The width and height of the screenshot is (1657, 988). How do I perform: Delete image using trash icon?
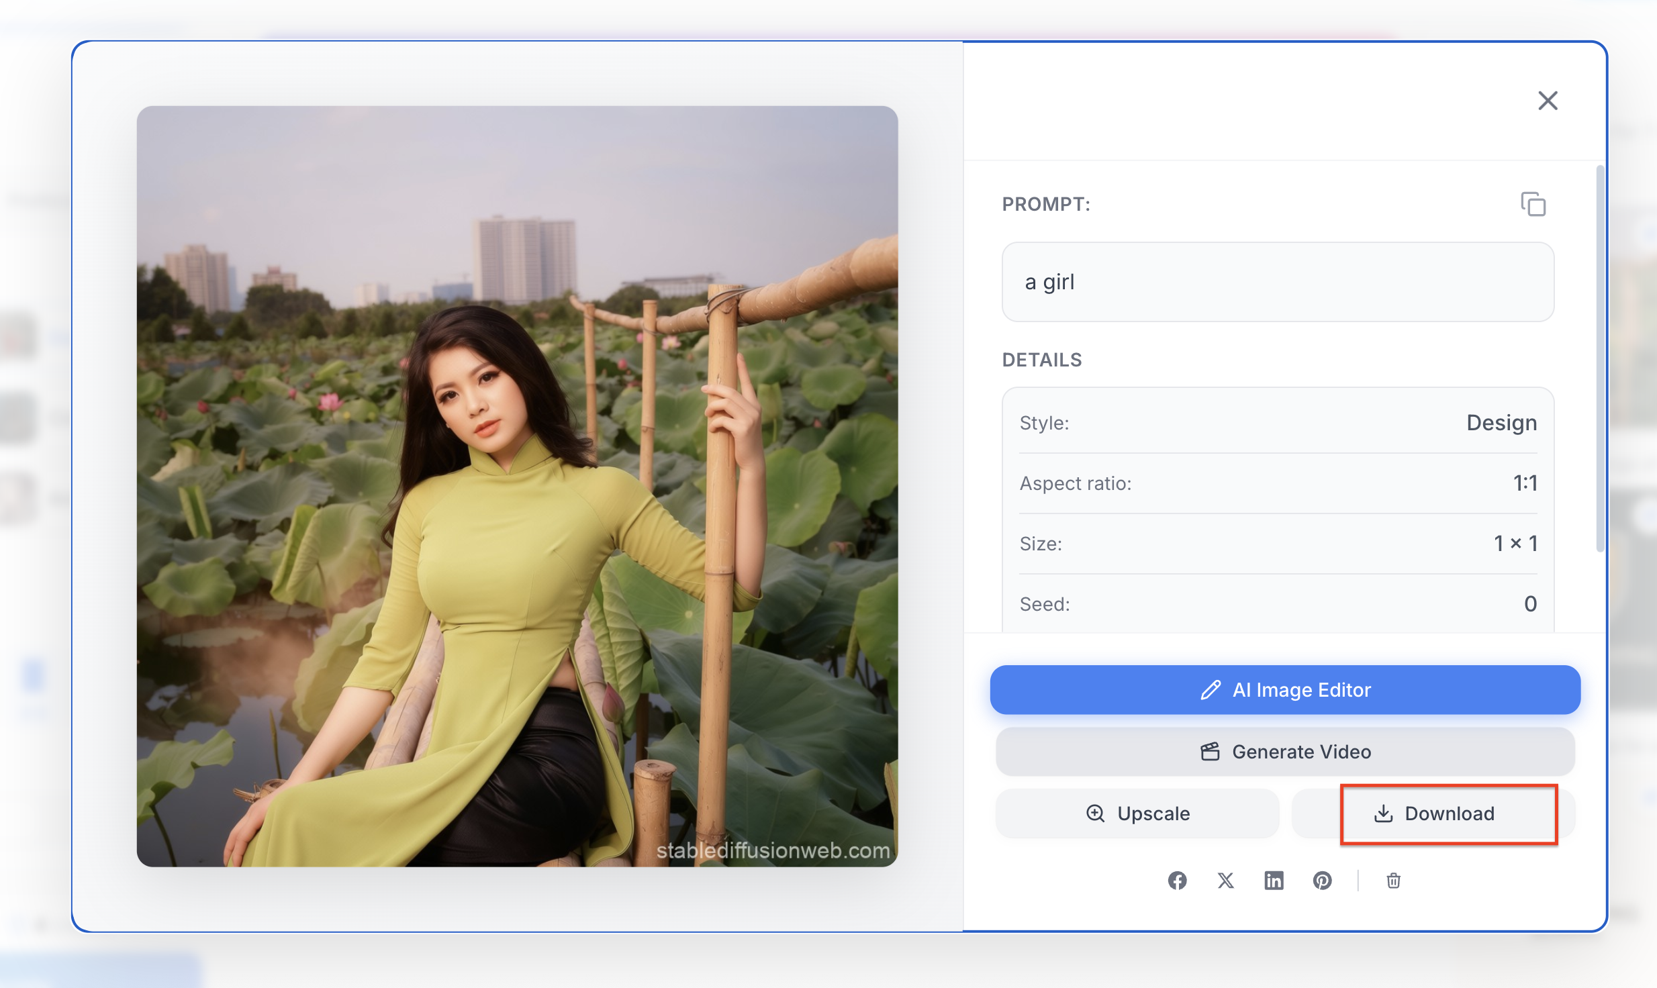pos(1393,881)
